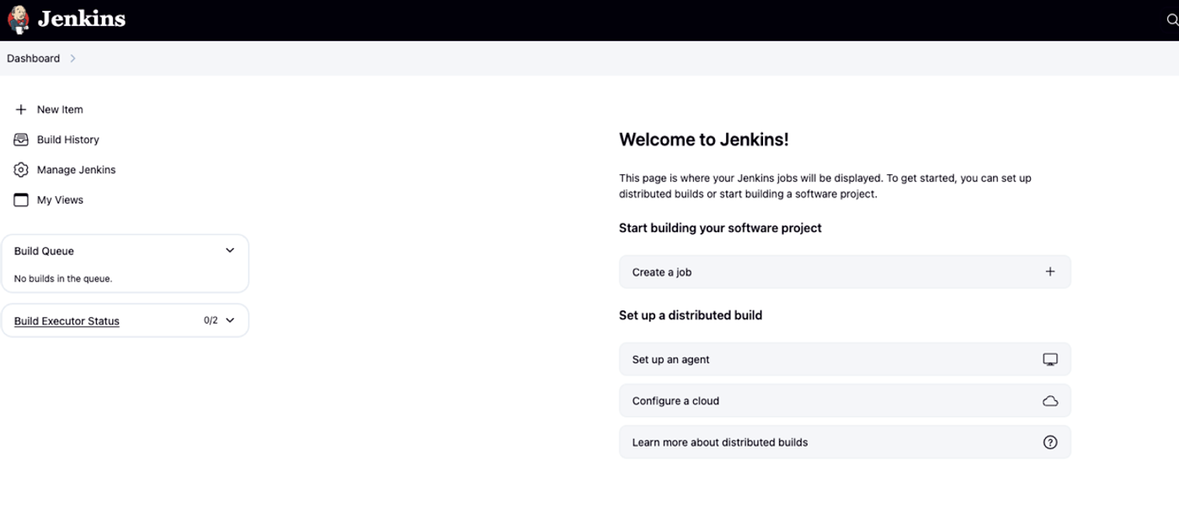The height and width of the screenshot is (508, 1179).
Task: Open the search magnifier icon in header
Action: (1172, 20)
